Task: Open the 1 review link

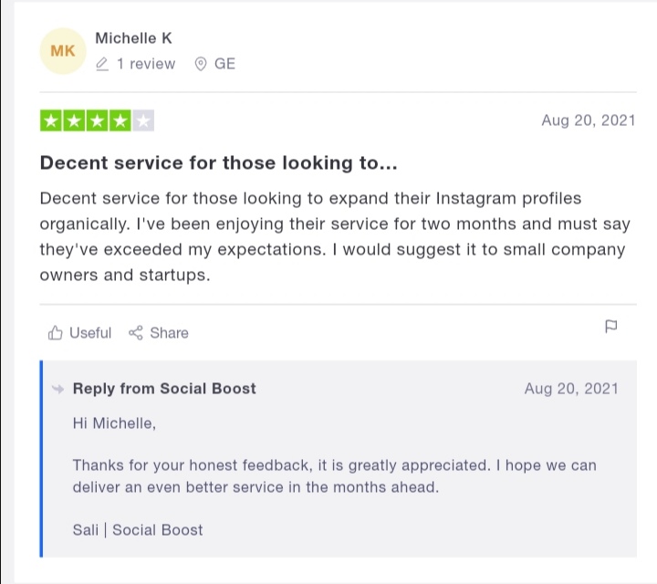Action: point(146,64)
